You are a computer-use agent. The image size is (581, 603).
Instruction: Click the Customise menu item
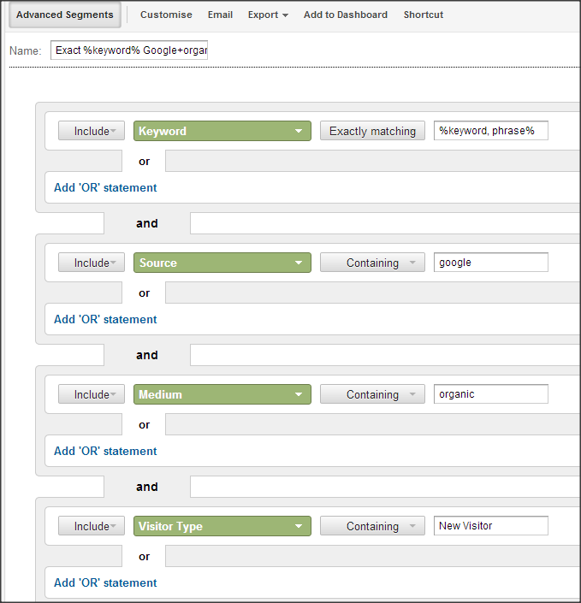(166, 15)
